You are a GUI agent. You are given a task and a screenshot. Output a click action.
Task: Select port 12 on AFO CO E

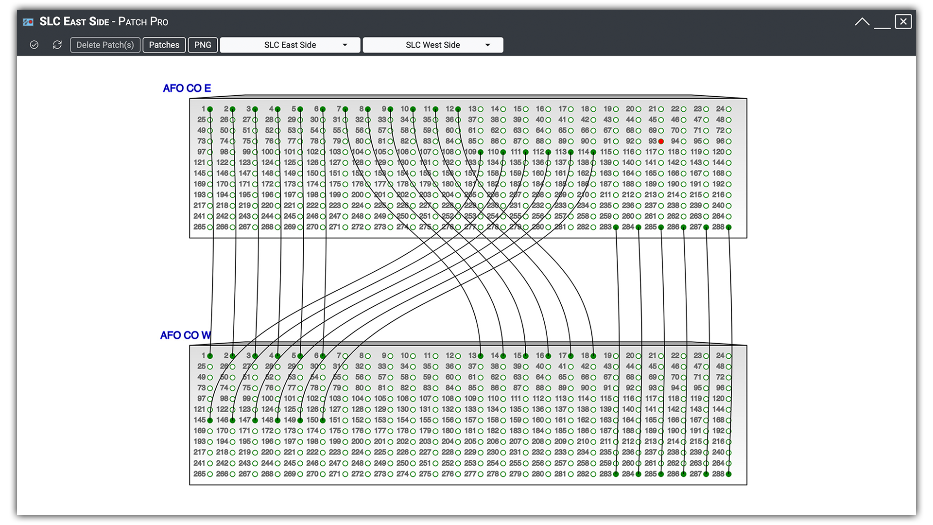coord(458,109)
